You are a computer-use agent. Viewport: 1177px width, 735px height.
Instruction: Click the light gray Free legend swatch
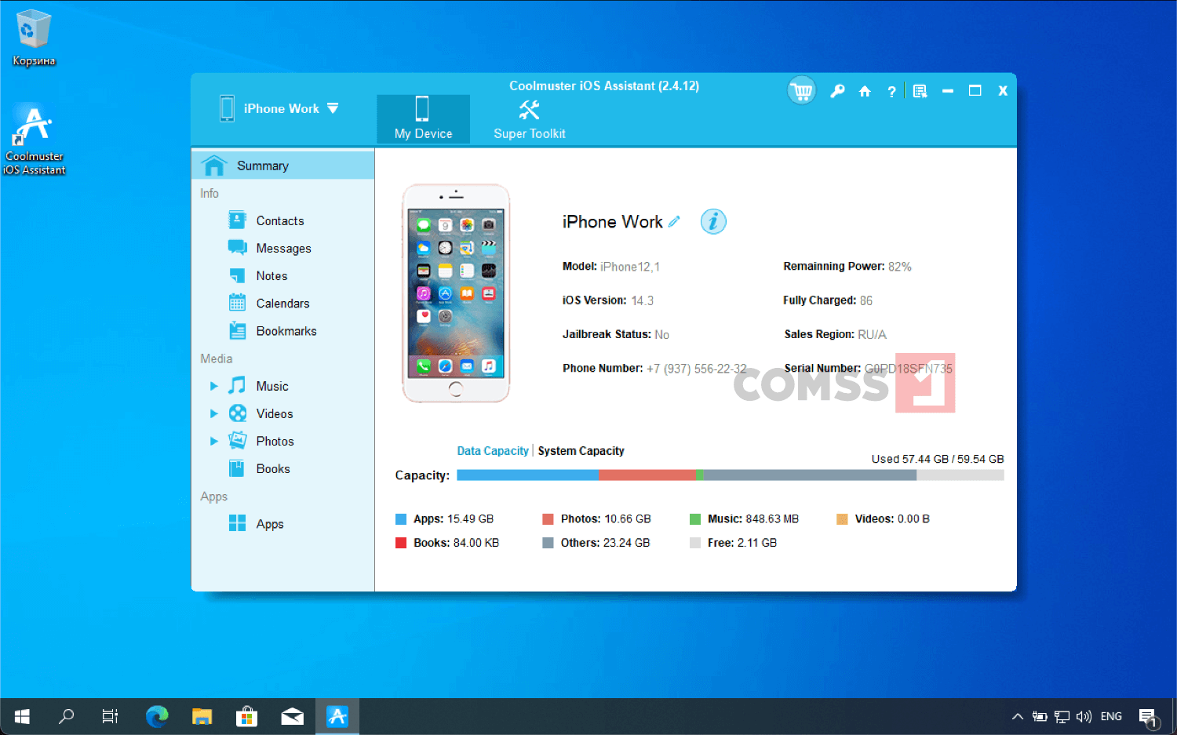694,543
